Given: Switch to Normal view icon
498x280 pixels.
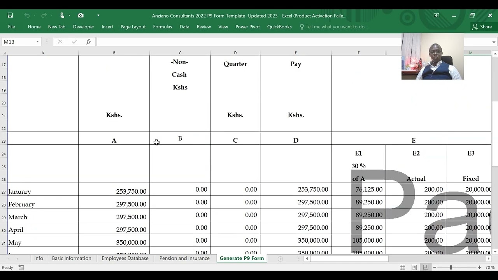Looking at the screenshot, I should point(403,267).
